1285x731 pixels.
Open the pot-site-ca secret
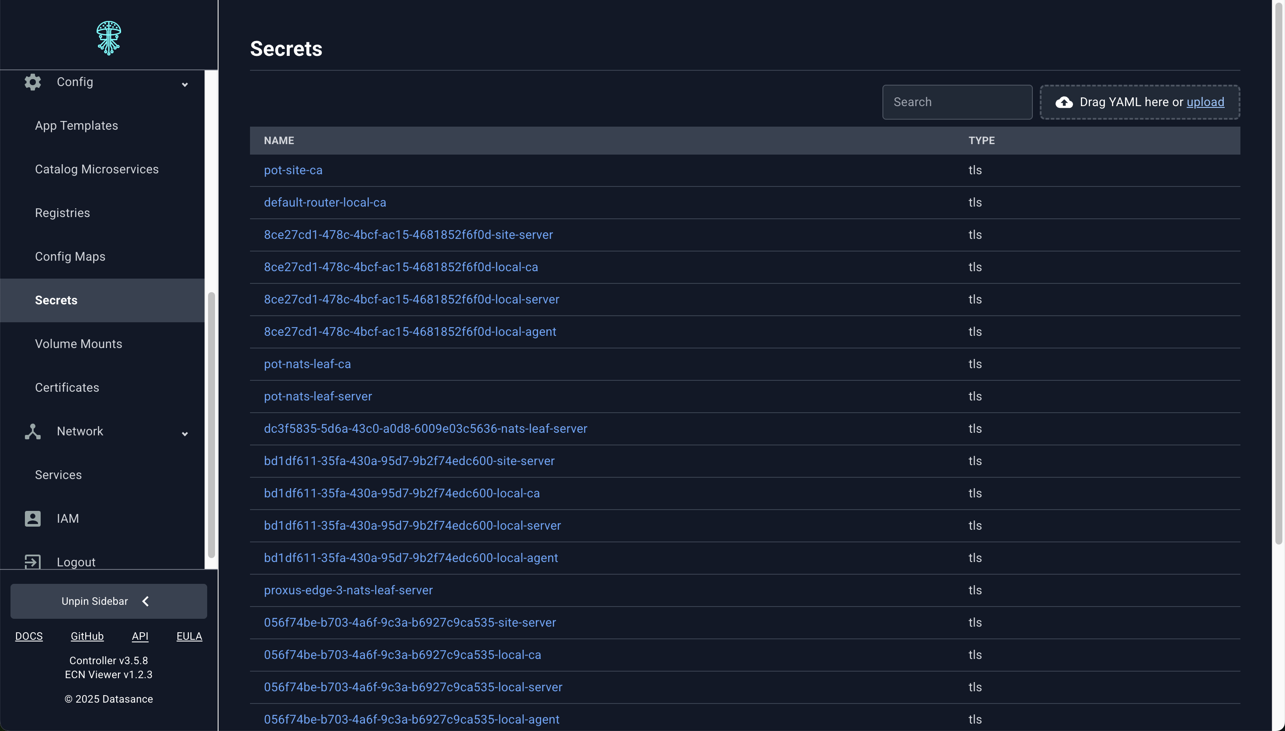(x=293, y=170)
